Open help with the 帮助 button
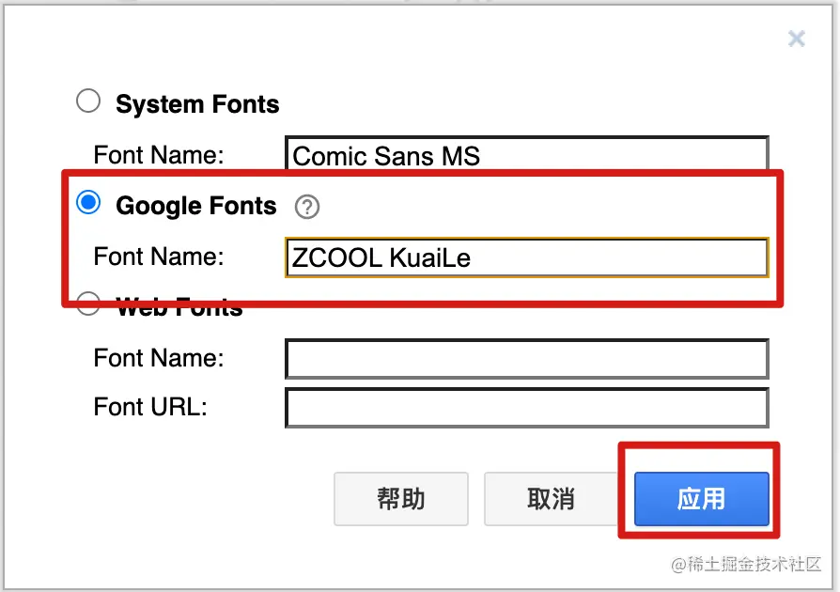This screenshot has width=840, height=592. (401, 499)
